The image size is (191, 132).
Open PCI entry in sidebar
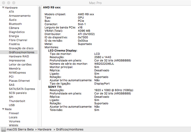tap(11, 77)
